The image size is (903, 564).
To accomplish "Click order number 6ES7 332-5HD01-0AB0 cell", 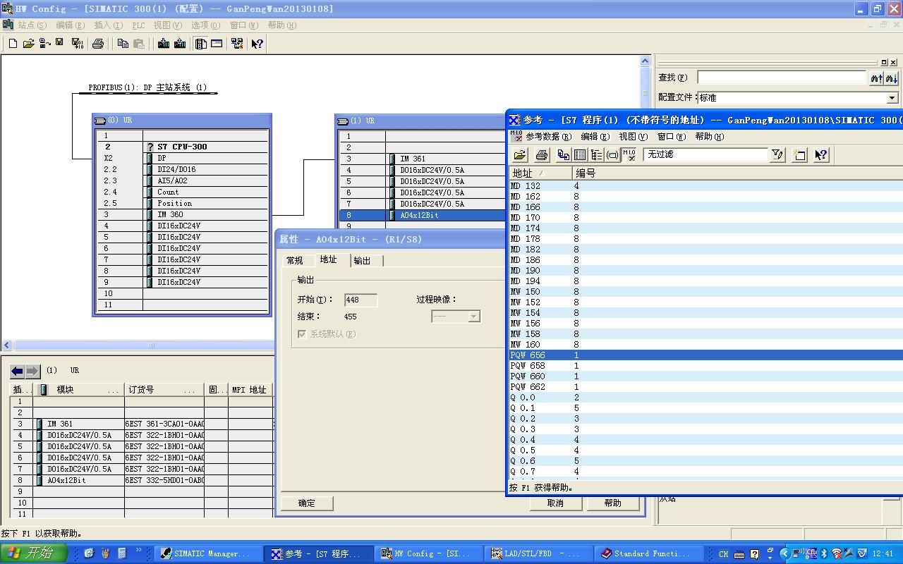I will pyautogui.click(x=165, y=480).
